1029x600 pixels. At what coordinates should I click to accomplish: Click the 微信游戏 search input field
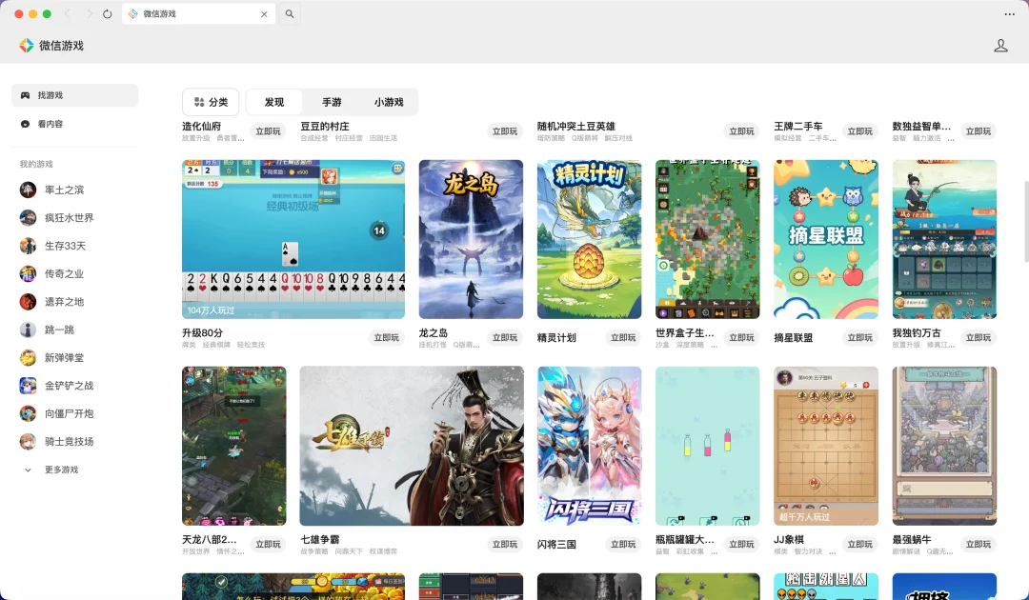[x=191, y=14]
